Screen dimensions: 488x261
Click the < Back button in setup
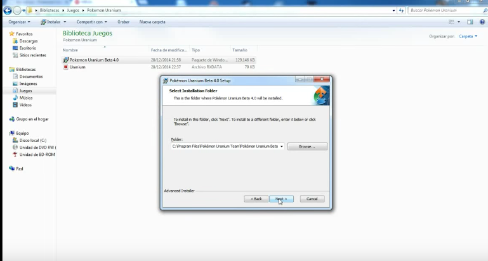(256, 199)
